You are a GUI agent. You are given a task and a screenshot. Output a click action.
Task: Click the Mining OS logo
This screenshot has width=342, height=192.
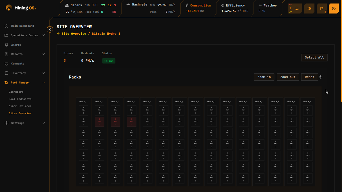pyautogui.click(x=21, y=8)
